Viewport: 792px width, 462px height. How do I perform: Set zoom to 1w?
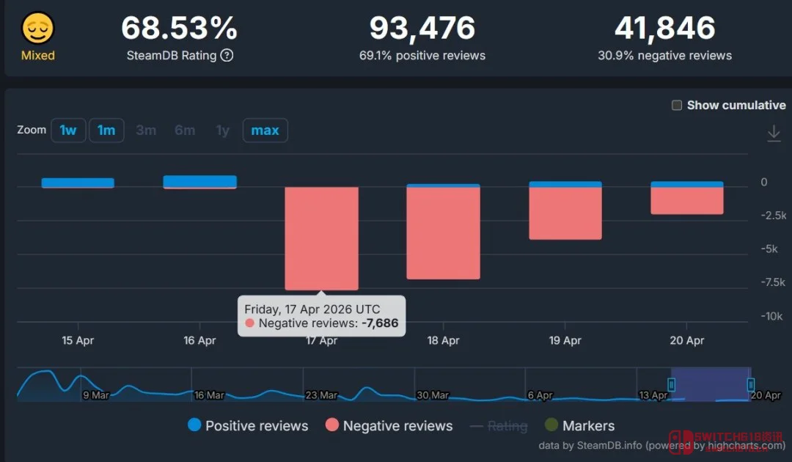coord(68,131)
